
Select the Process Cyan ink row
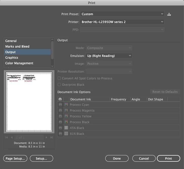click(119, 104)
